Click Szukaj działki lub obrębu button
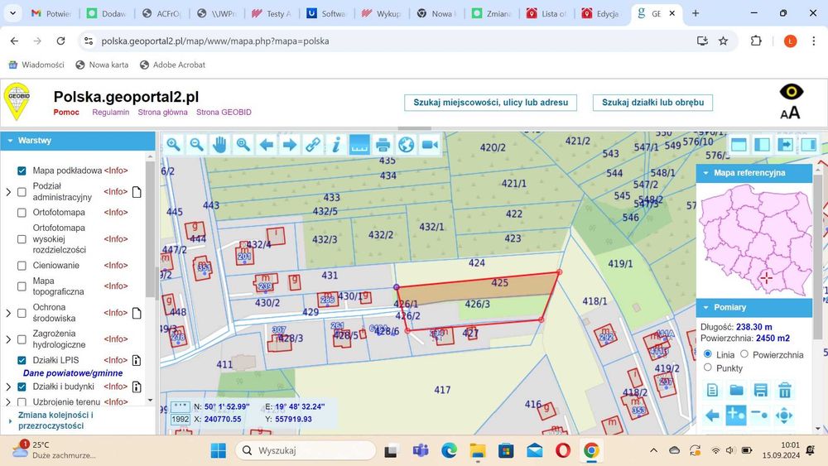 click(652, 103)
